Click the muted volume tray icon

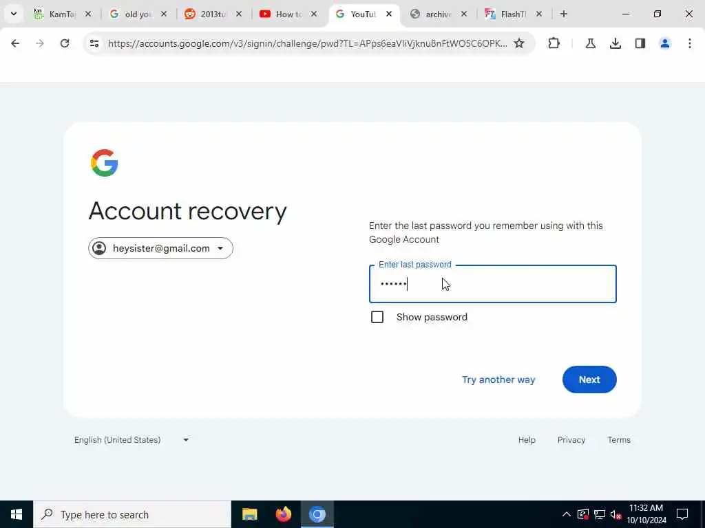(x=616, y=514)
